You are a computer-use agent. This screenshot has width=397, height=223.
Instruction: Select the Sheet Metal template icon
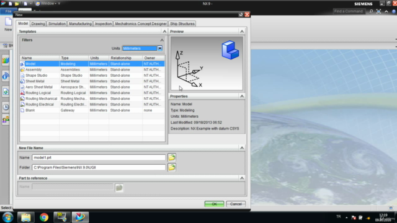coord(22,81)
